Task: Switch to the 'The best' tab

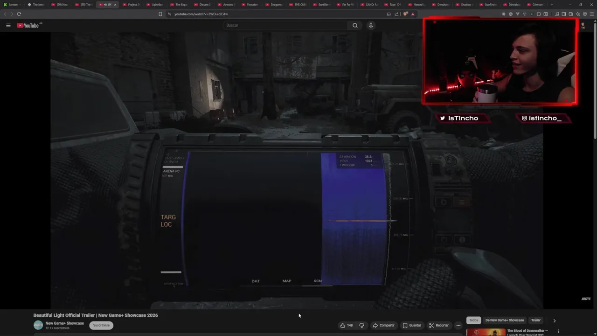Action: point(37,5)
